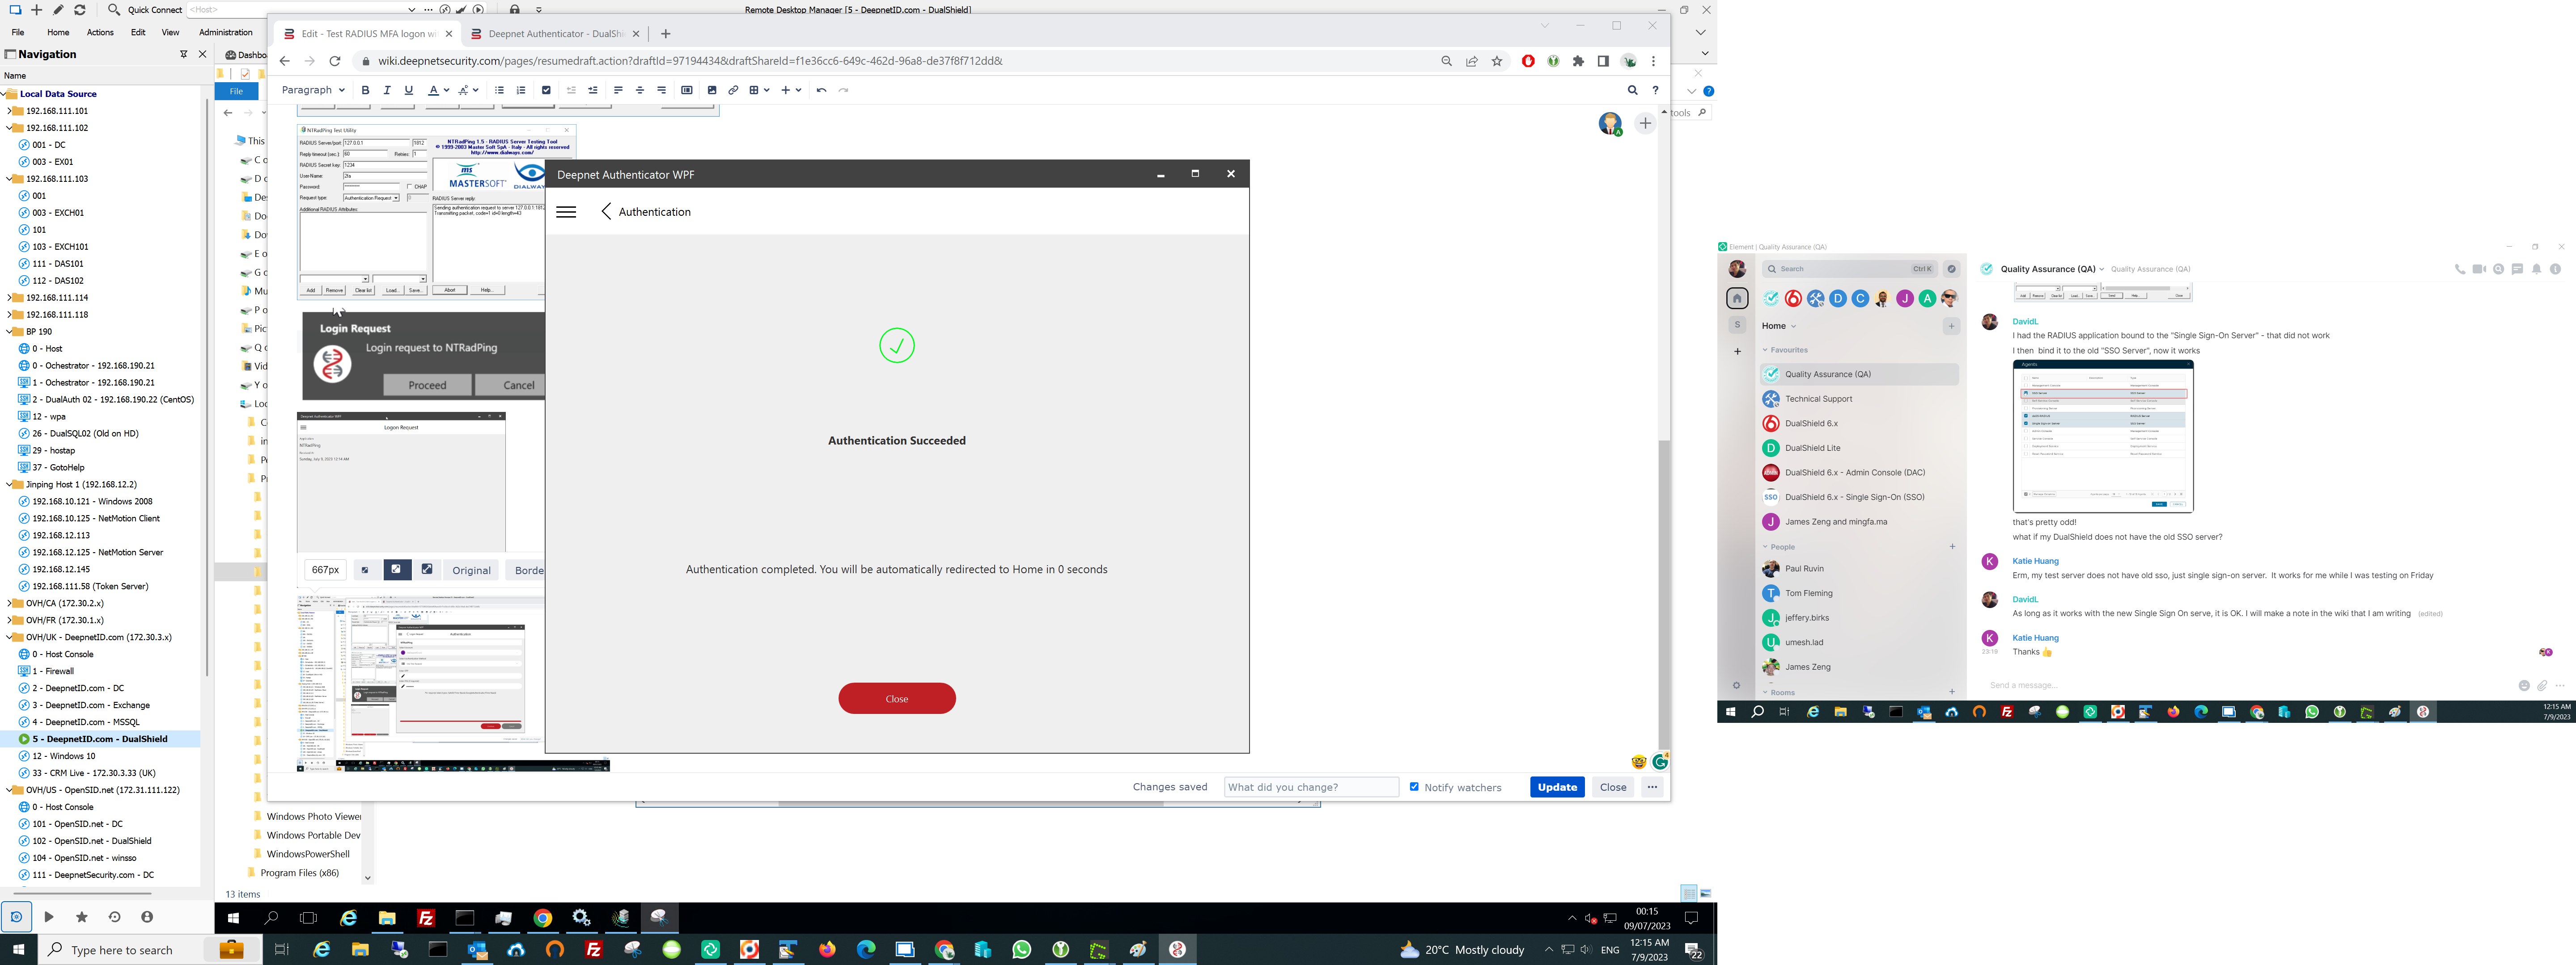The image size is (2576, 965).
Task: Toggle bold formatting in wiki editor
Action: click(x=366, y=90)
